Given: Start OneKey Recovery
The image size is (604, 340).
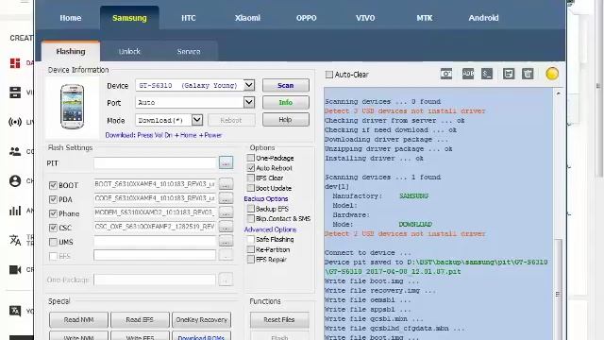Looking at the screenshot, I should [x=201, y=319].
